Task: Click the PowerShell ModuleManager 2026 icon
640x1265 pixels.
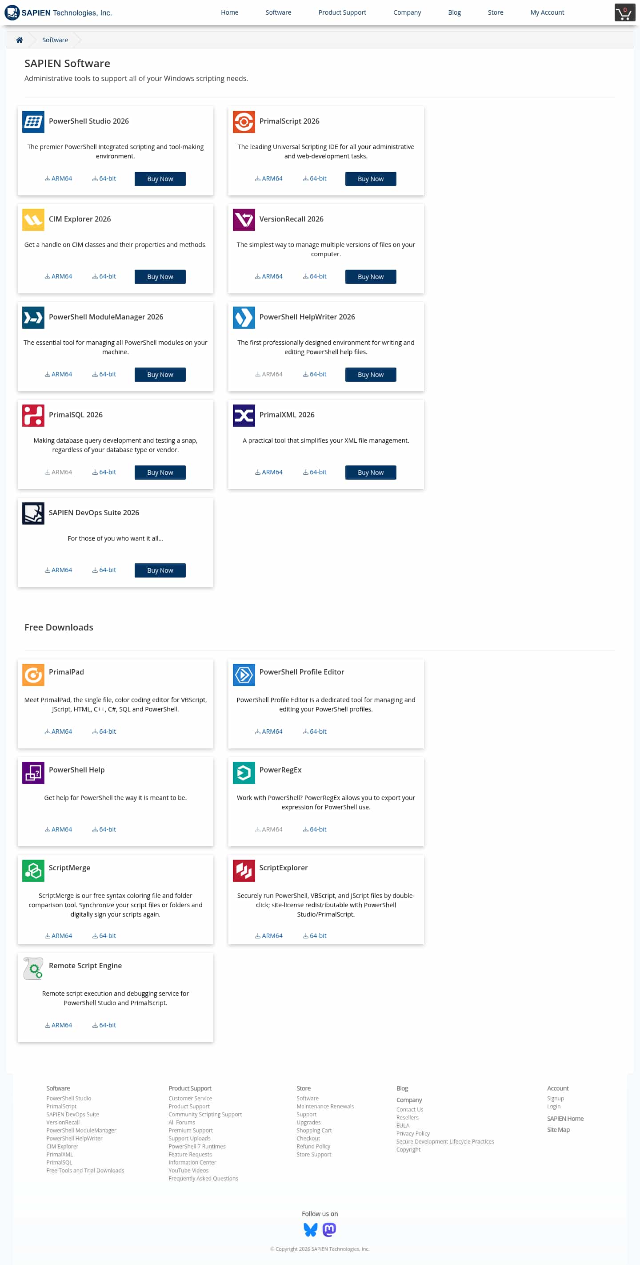Action: [33, 317]
